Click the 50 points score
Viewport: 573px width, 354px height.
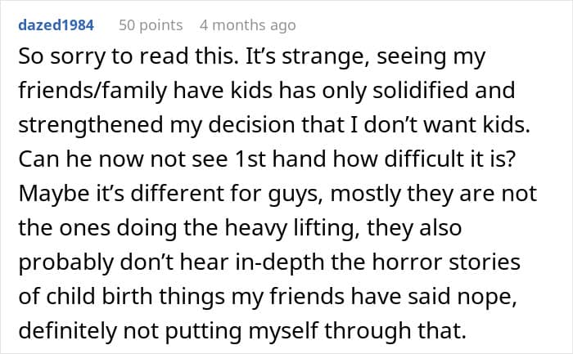(x=151, y=25)
